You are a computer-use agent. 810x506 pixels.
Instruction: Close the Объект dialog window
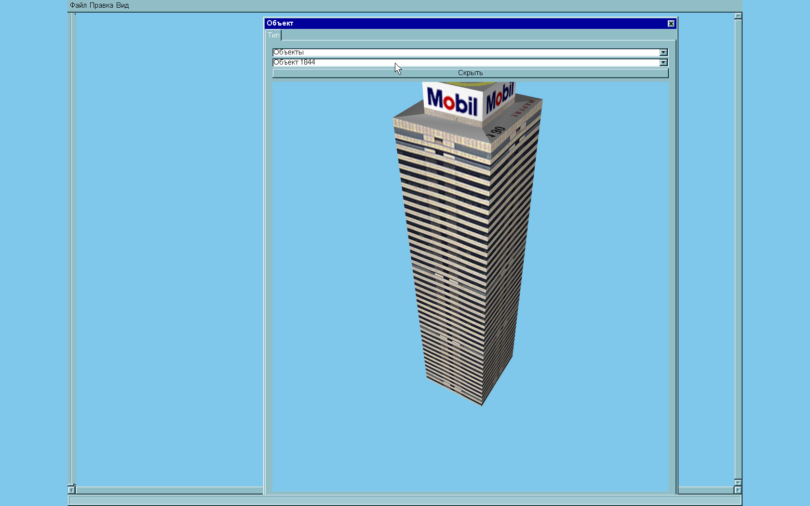(x=671, y=23)
